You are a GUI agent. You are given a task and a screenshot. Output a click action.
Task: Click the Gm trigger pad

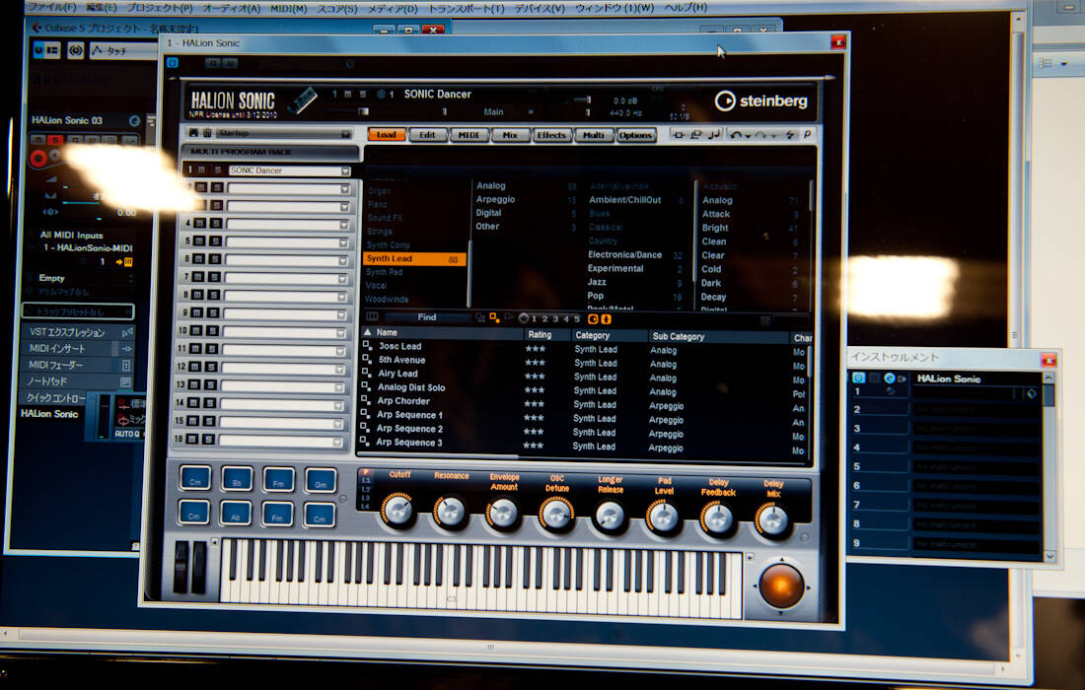point(321,480)
